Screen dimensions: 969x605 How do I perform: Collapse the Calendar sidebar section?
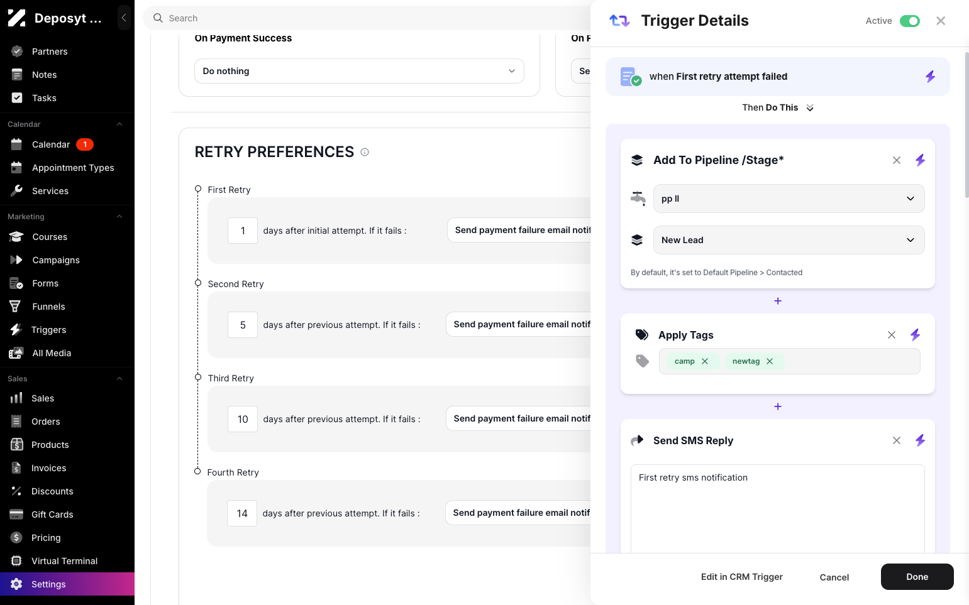(119, 124)
